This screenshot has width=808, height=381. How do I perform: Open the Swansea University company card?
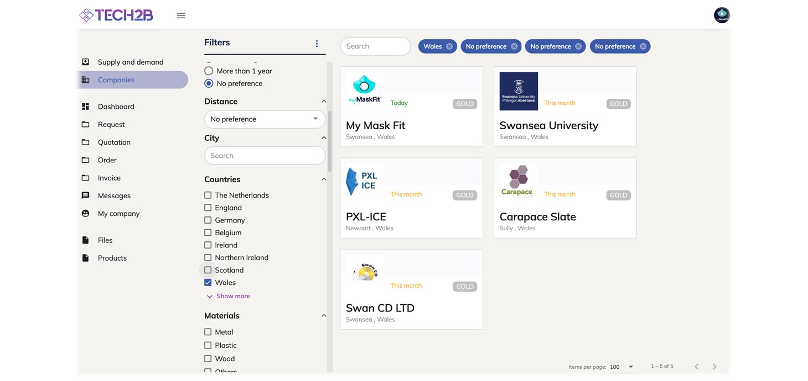[x=564, y=107]
